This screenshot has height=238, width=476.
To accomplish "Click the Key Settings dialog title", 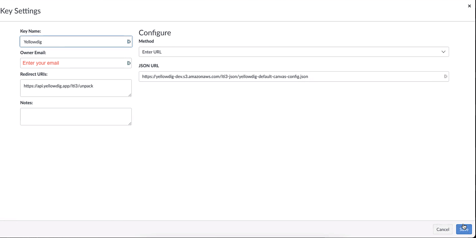I will coord(20,11).
